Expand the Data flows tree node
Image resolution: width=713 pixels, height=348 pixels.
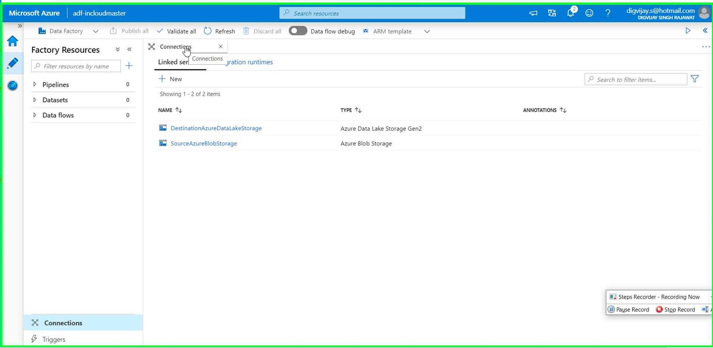(x=35, y=115)
